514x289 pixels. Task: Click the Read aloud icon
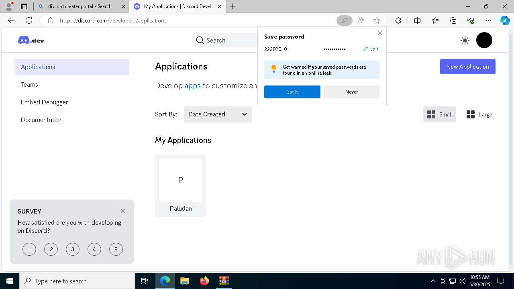(x=361, y=20)
